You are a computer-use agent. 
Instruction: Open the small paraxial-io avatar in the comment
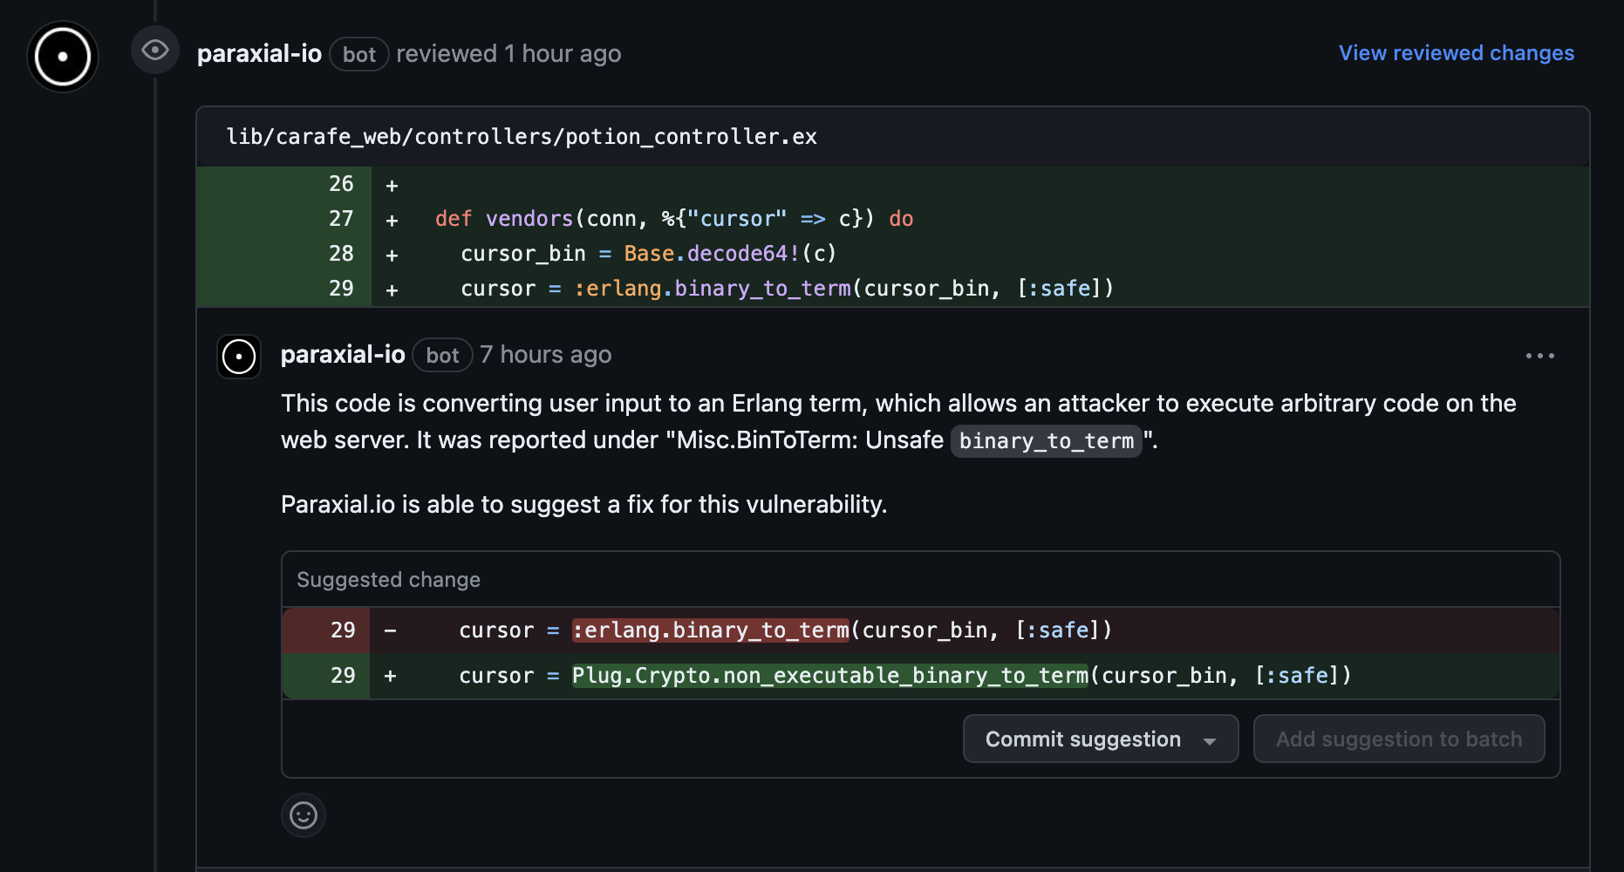pyautogui.click(x=239, y=357)
